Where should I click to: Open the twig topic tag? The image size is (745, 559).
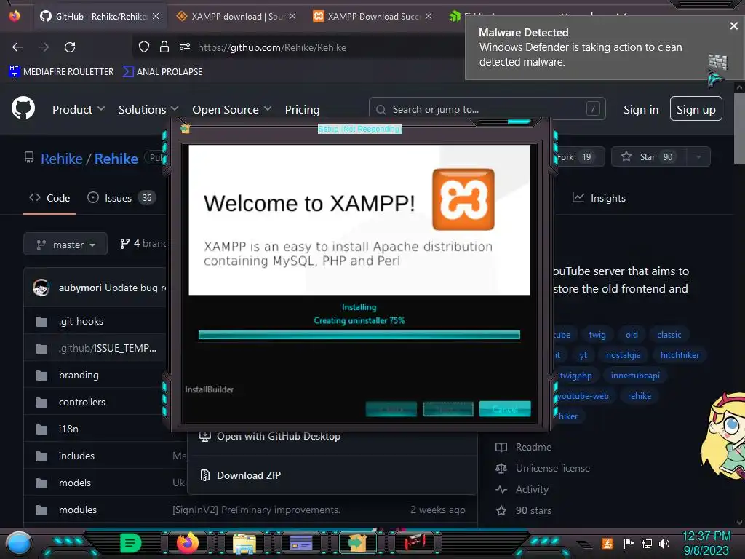click(597, 335)
